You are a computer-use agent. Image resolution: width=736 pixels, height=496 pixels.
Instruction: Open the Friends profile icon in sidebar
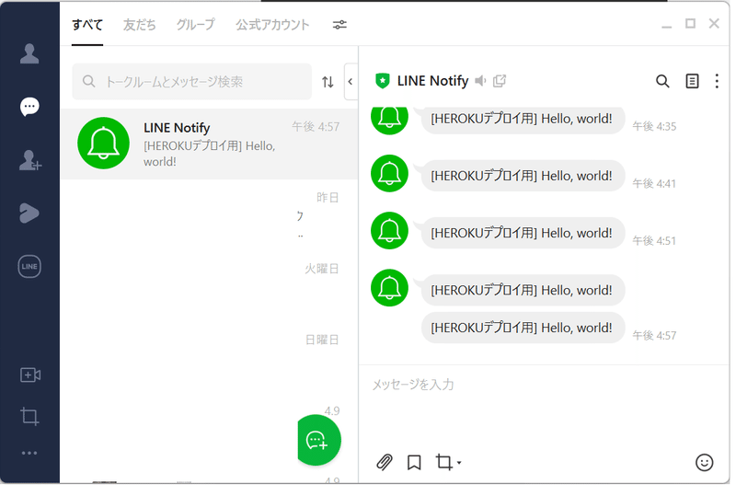coord(29,53)
